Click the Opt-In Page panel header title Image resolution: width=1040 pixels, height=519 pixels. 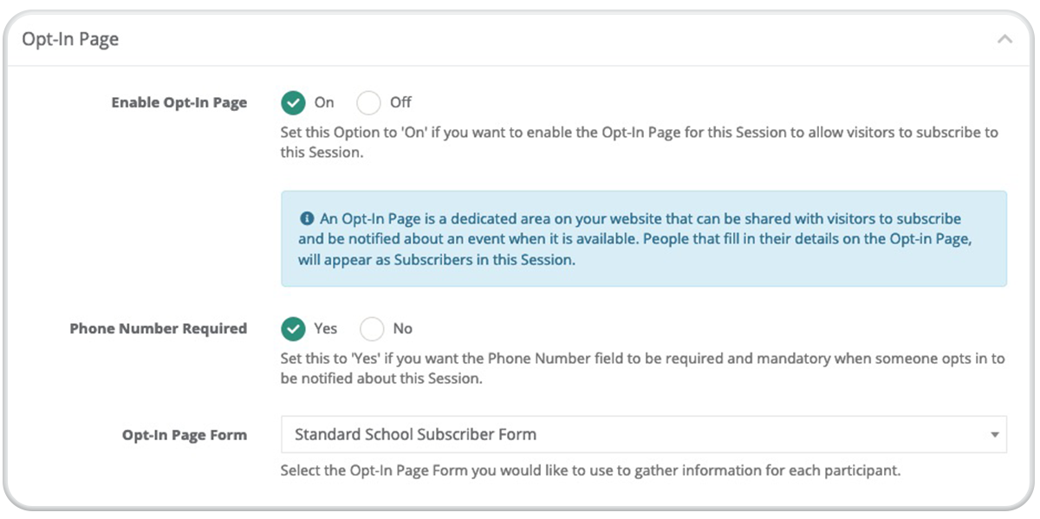click(x=71, y=40)
